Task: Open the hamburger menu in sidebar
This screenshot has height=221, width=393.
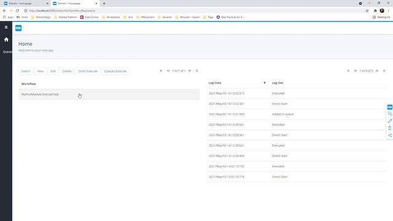Action: click(x=6, y=27)
